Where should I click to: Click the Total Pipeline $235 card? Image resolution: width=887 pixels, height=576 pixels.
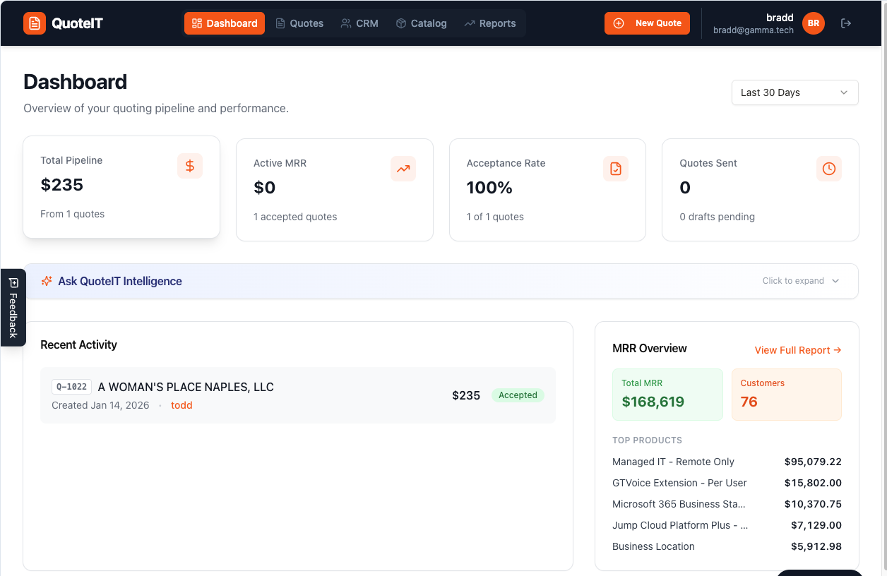click(121, 187)
